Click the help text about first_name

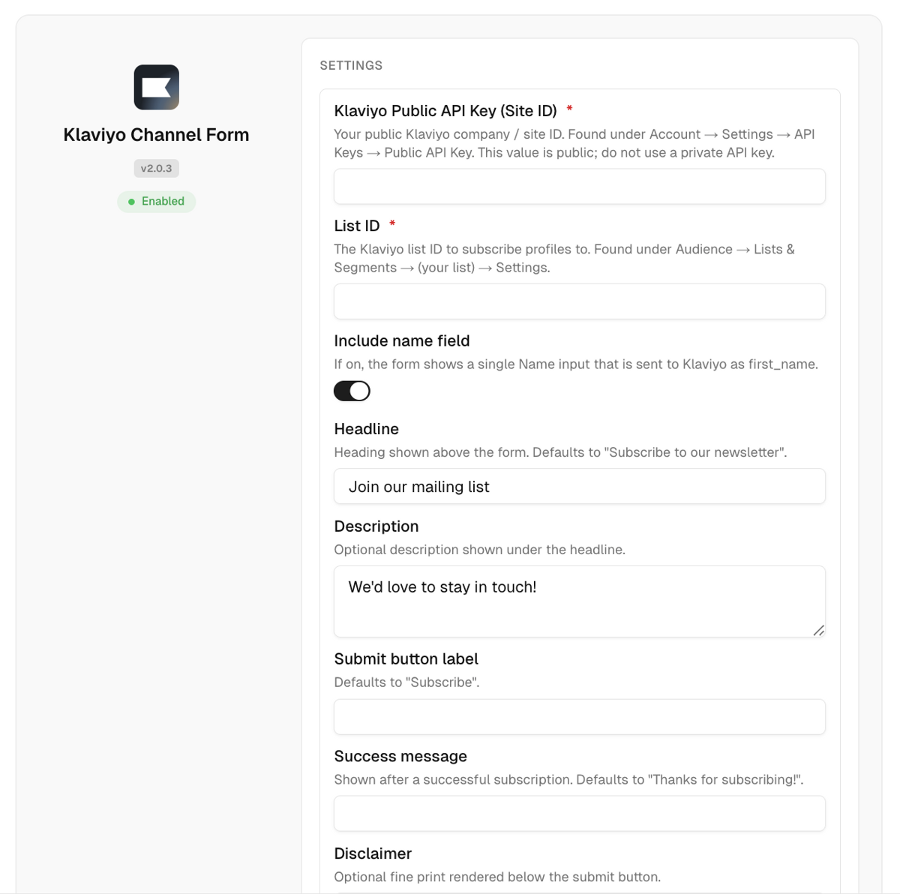click(x=576, y=364)
